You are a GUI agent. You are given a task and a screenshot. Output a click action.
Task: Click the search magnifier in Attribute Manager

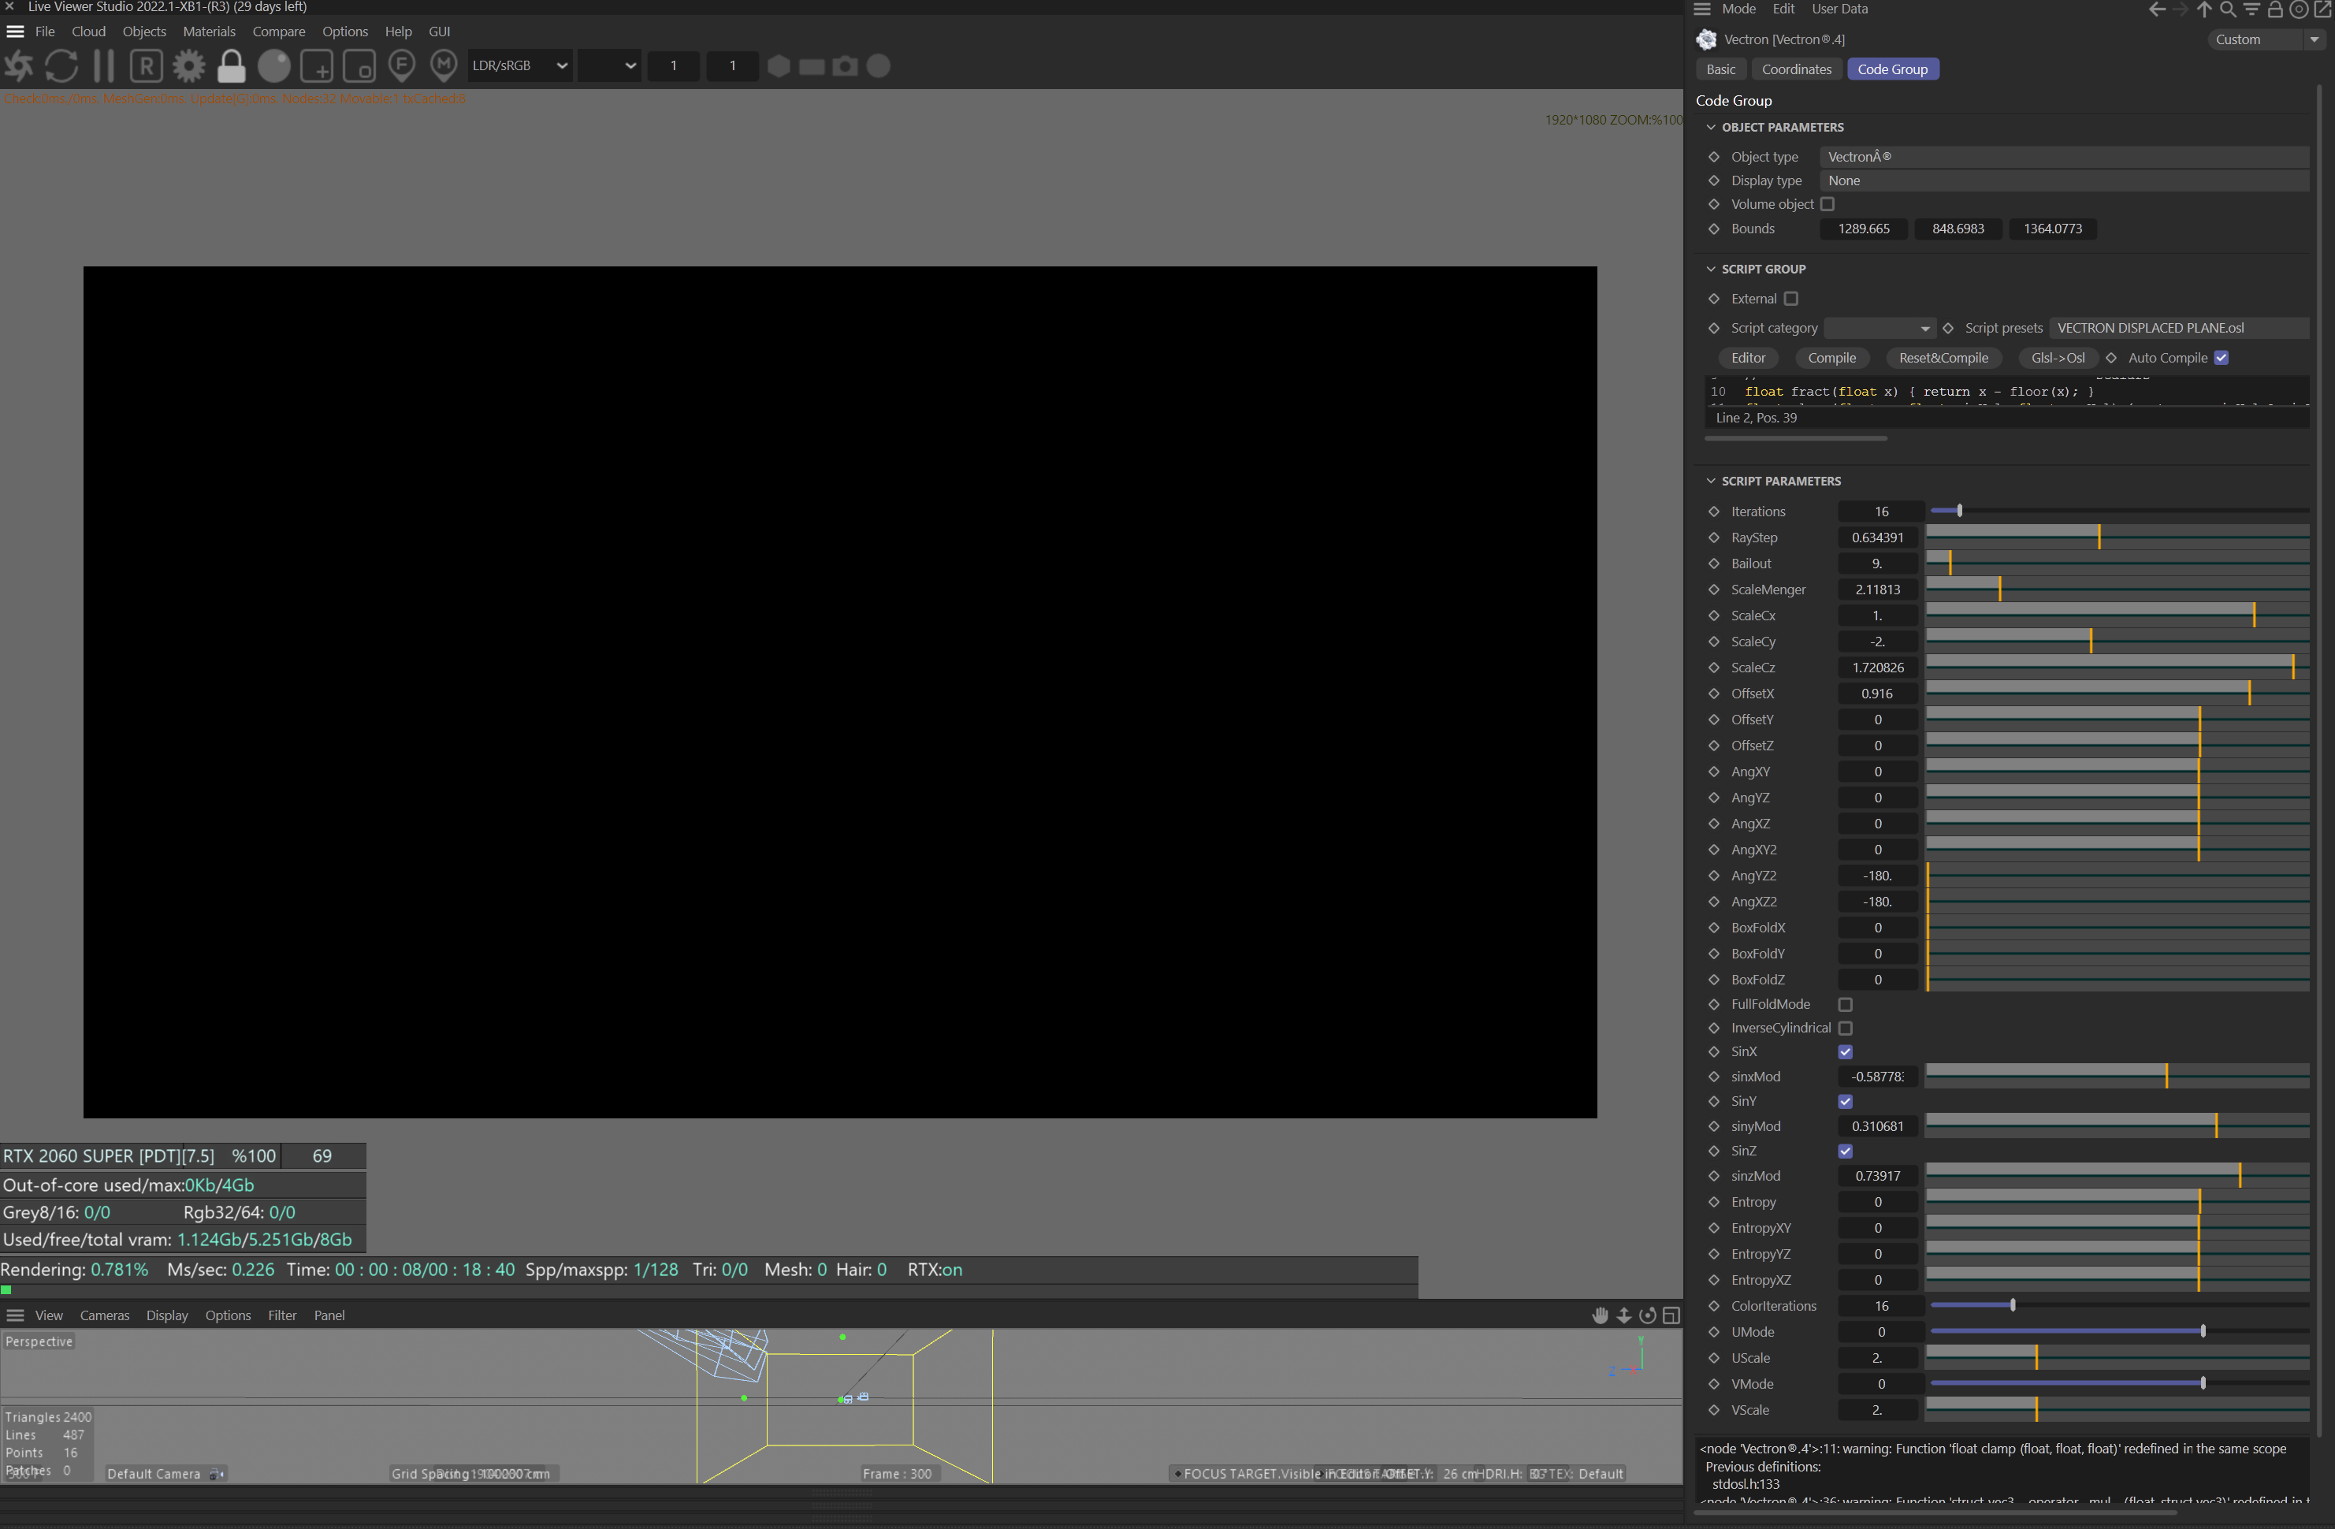(2227, 9)
